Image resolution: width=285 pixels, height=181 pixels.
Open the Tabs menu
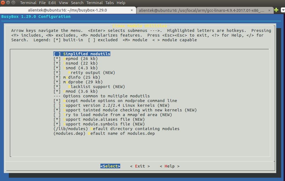pos(109,3)
